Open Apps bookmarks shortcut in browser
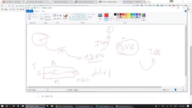 (4, 9)
